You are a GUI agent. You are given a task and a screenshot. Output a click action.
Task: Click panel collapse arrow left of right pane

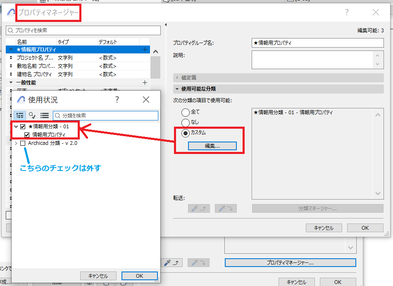(166, 24)
